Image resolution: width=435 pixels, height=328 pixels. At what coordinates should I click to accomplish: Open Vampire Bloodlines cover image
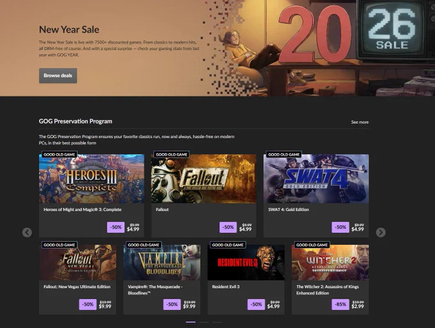point(162,263)
